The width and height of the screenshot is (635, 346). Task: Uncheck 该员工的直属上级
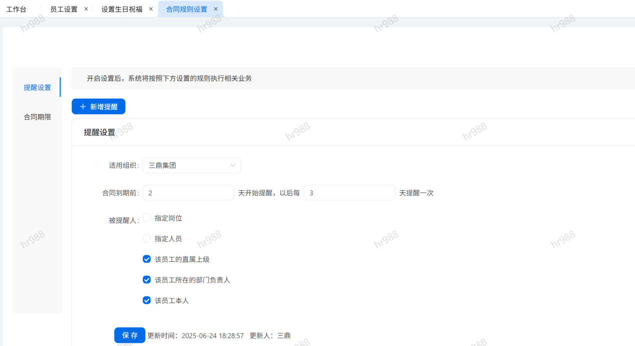pos(147,259)
